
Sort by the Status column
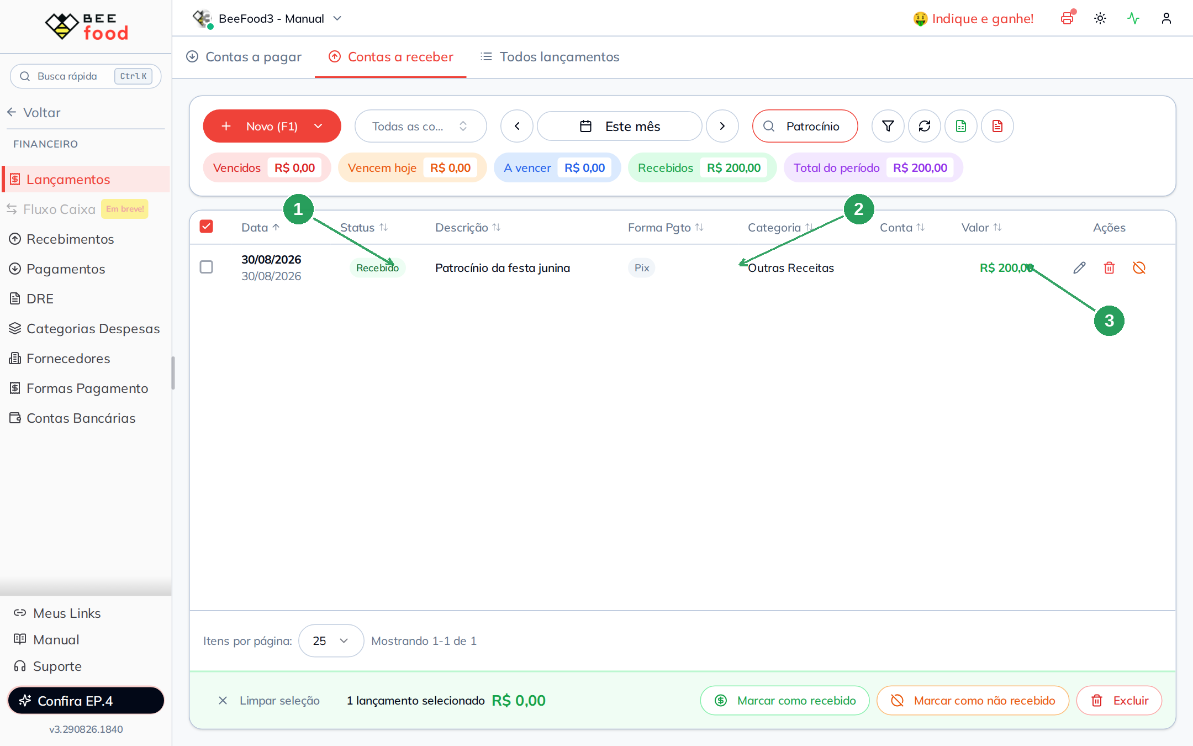[365, 228]
